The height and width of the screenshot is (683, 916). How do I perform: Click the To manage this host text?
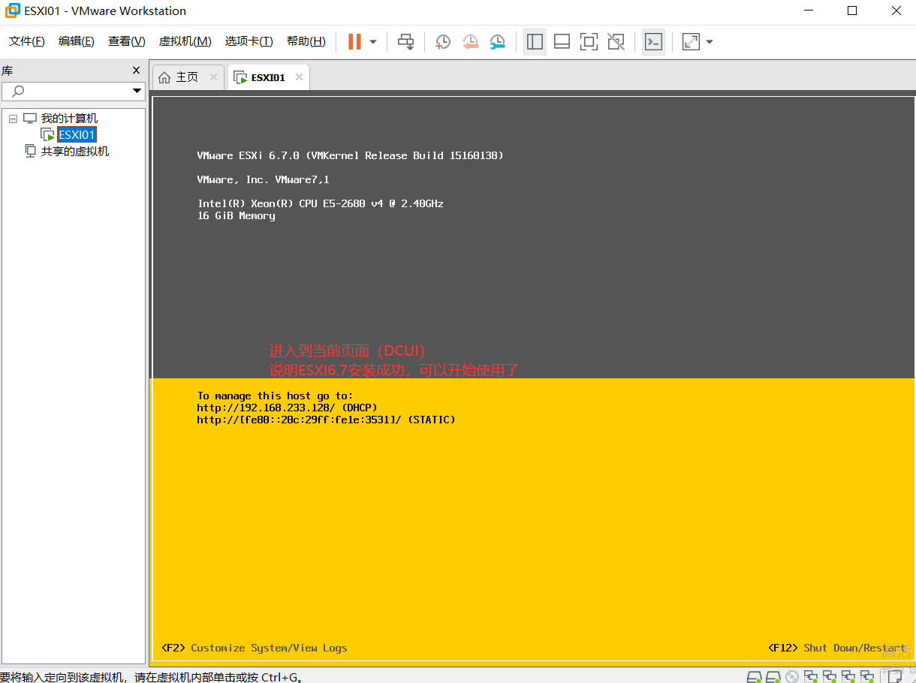[x=275, y=396]
